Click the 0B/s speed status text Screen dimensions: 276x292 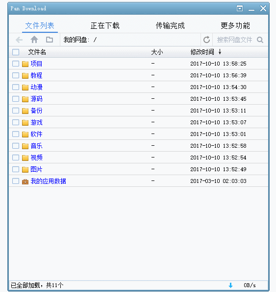[250, 285]
